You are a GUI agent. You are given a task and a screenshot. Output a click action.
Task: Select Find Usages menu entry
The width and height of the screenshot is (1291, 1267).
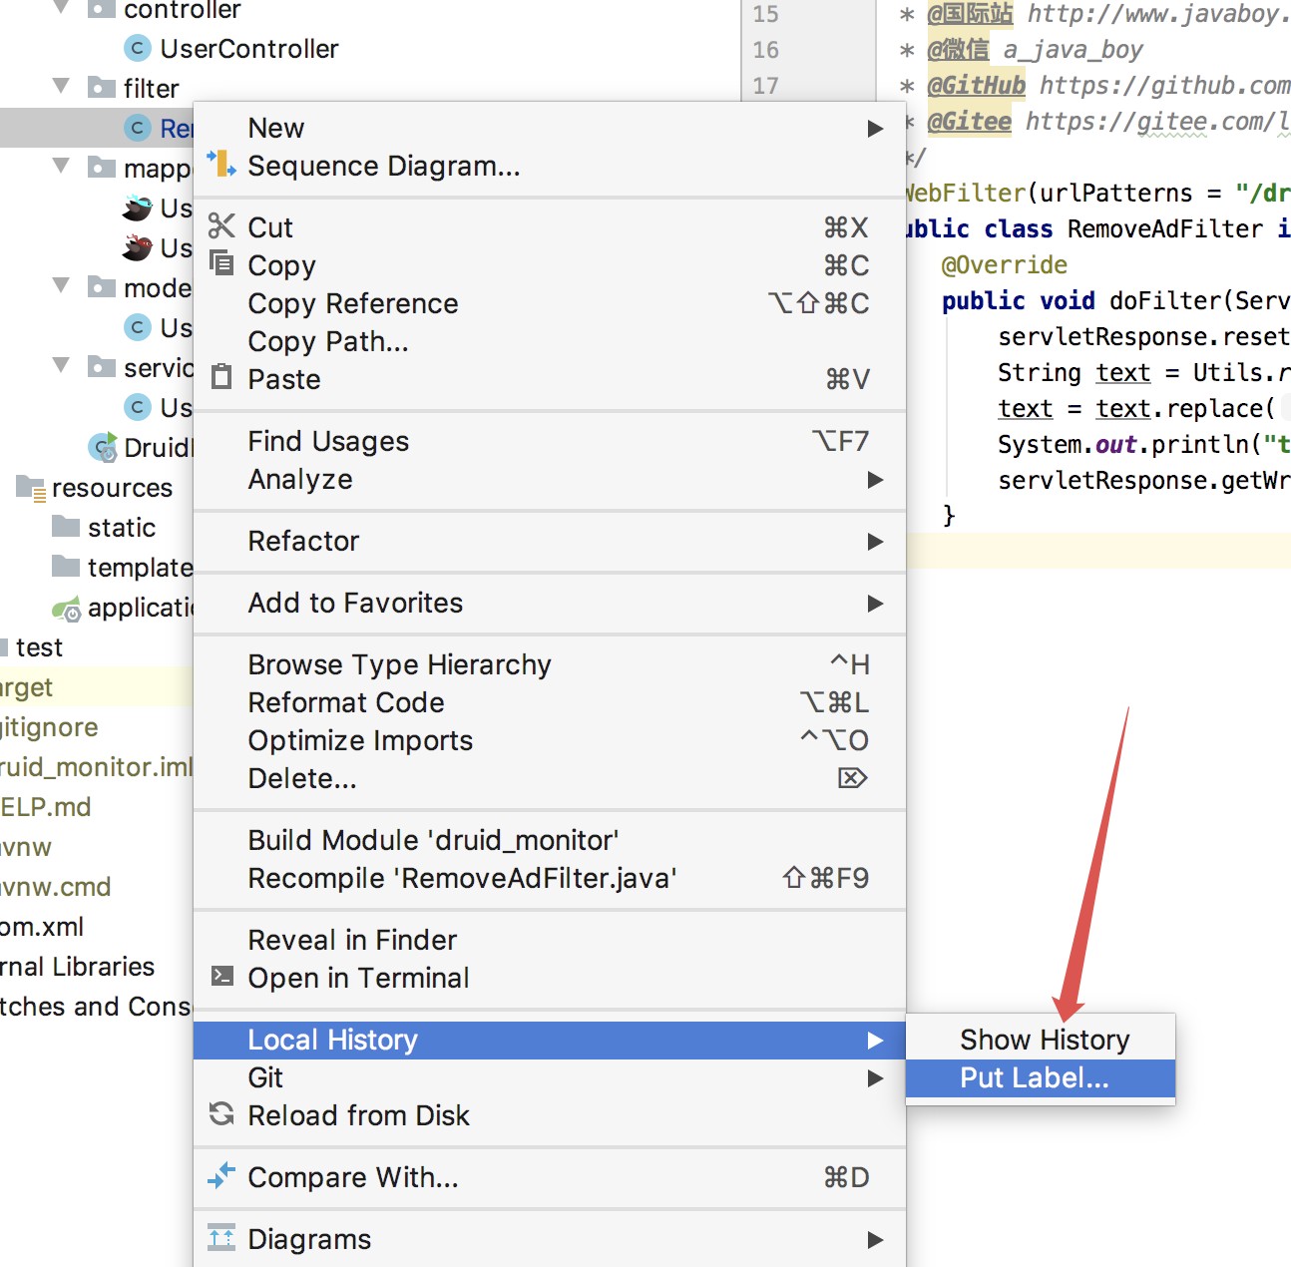pos(328,441)
